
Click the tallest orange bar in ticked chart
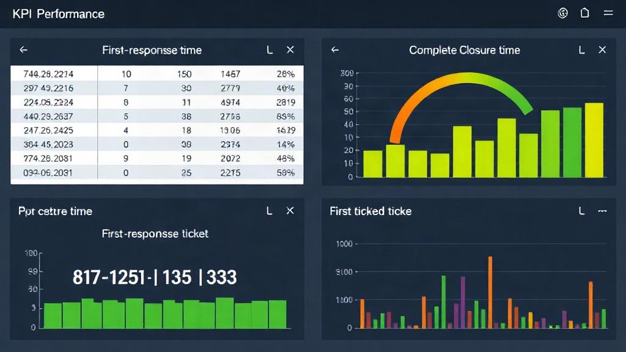click(490, 292)
